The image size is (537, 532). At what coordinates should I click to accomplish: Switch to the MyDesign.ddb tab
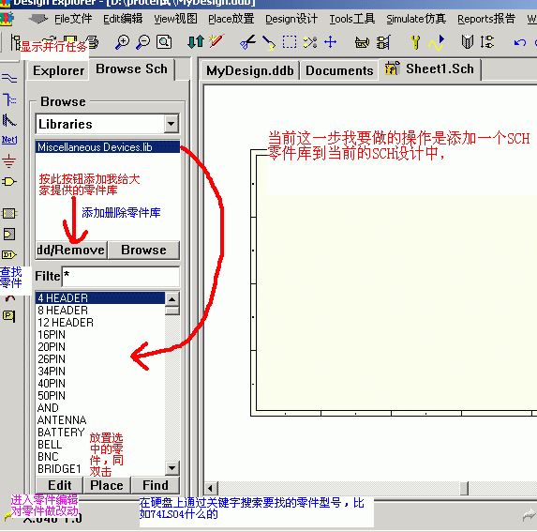(x=250, y=70)
